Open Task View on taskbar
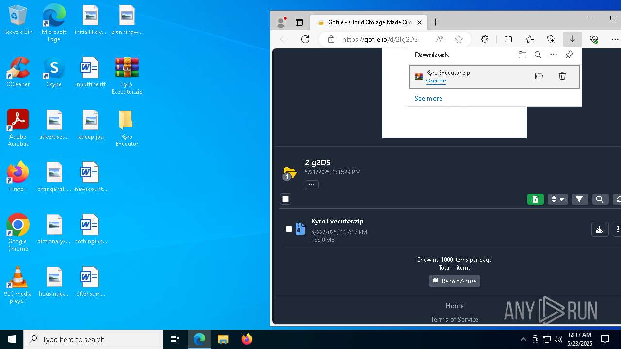The height and width of the screenshot is (349, 621). coord(175,339)
